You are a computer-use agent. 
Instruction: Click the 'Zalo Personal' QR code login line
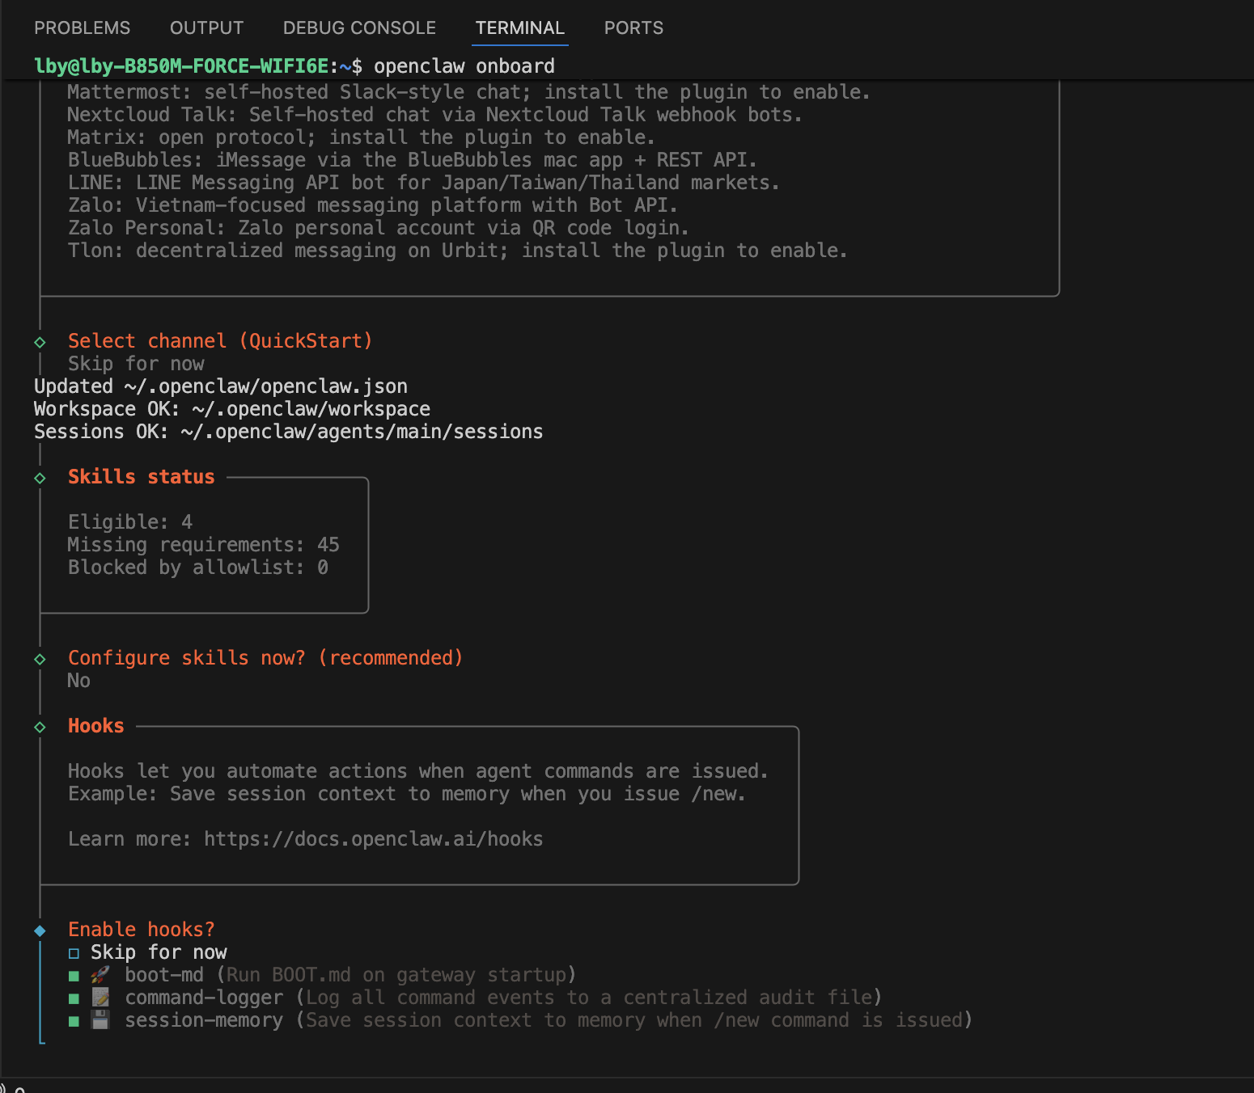[x=379, y=228]
